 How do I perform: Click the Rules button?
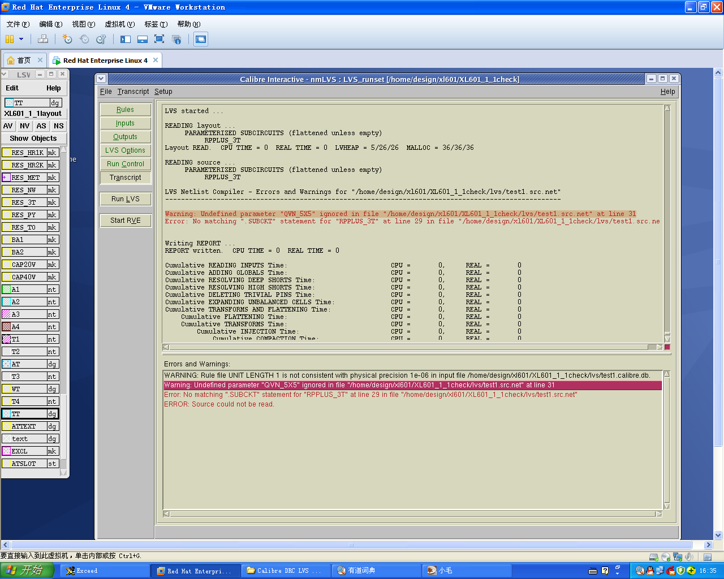click(x=125, y=110)
